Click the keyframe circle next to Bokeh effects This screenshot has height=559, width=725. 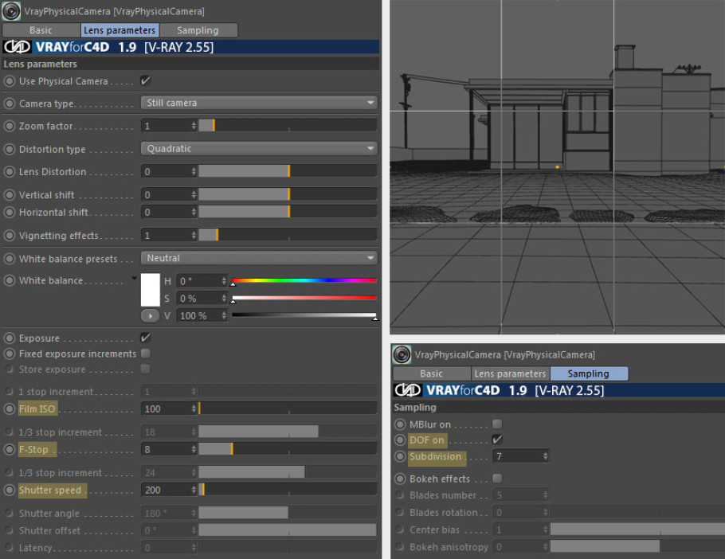(x=400, y=479)
